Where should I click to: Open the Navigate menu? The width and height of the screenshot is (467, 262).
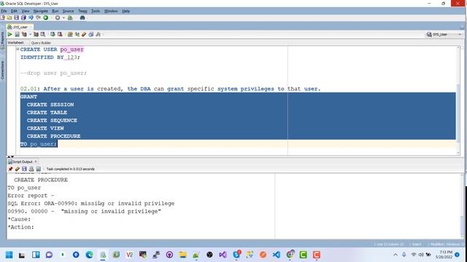point(41,11)
